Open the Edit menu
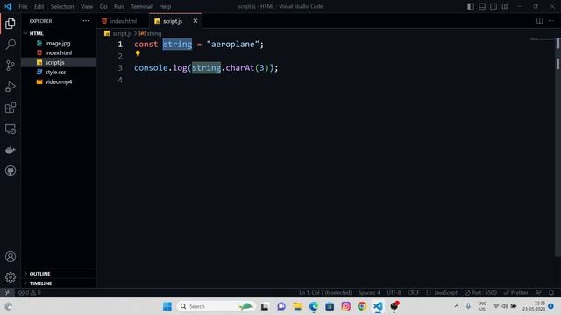Viewport: 561px width, 315px height. pyautogui.click(x=39, y=6)
